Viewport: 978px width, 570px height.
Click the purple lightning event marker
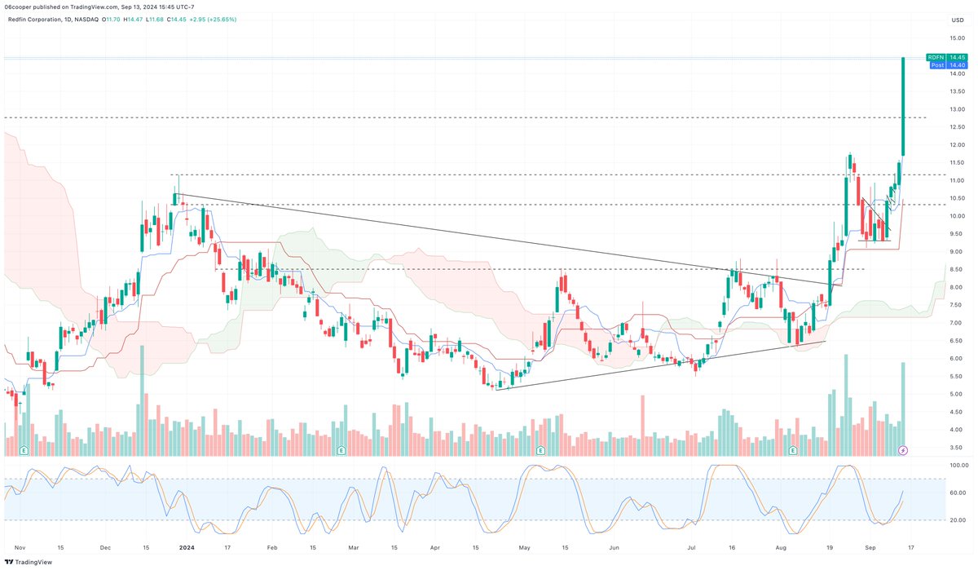coord(902,450)
